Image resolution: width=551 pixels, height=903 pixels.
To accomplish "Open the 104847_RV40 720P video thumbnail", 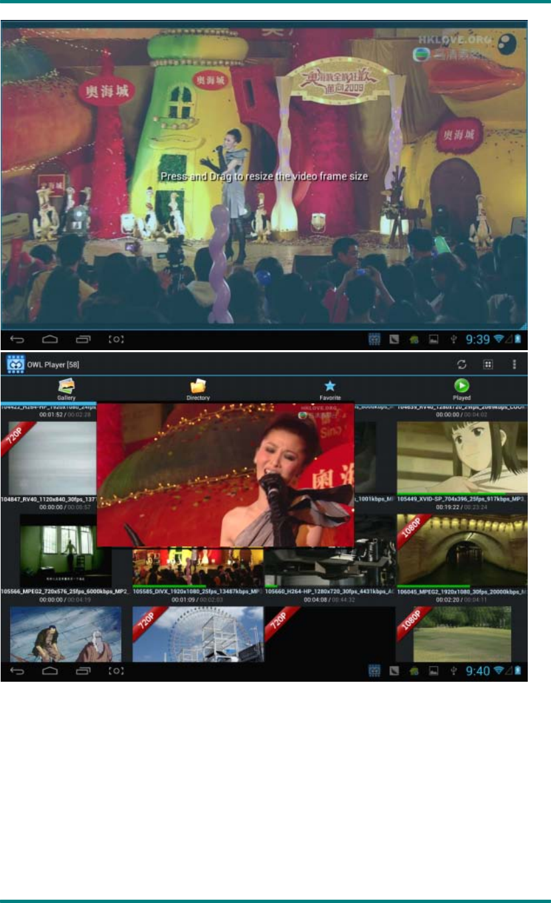I will [48, 458].
